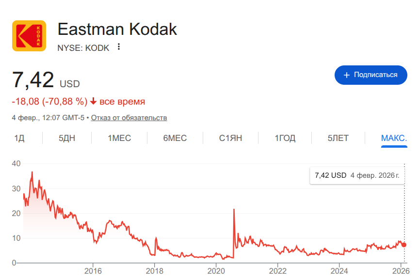
Task: Click the 2020 price spike on the chart
Action: pos(234,210)
